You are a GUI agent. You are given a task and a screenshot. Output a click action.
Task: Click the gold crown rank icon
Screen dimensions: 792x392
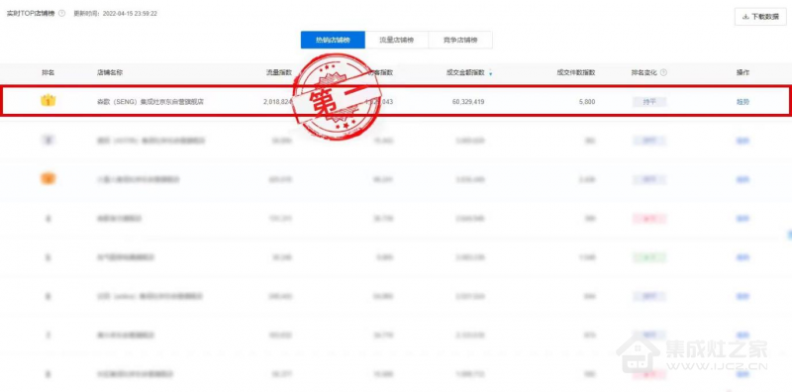[x=48, y=101]
